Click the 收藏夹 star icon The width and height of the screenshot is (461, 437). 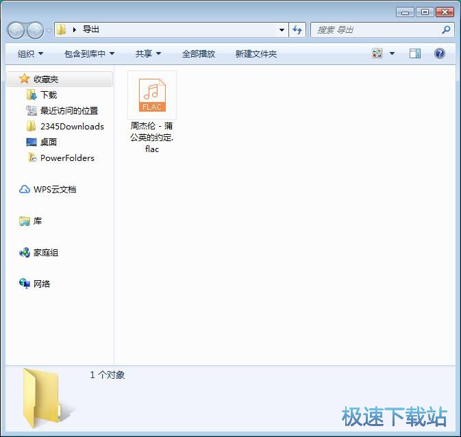(24, 79)
